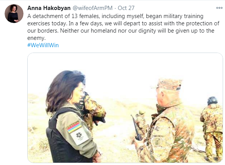Image resolution: width=225 pixels, height=165 pixels.
Task: Click the round patch on soldier's shoulder
Action: [157, 141]
